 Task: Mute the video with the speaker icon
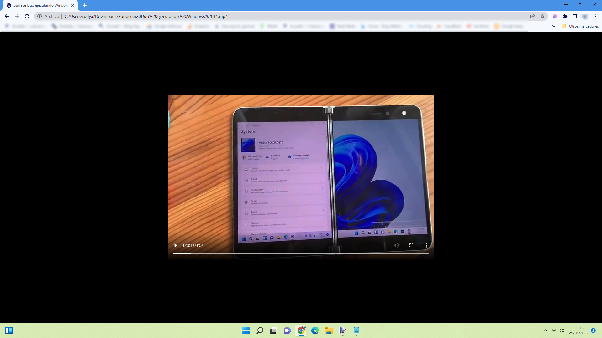[x=396, y=245]
